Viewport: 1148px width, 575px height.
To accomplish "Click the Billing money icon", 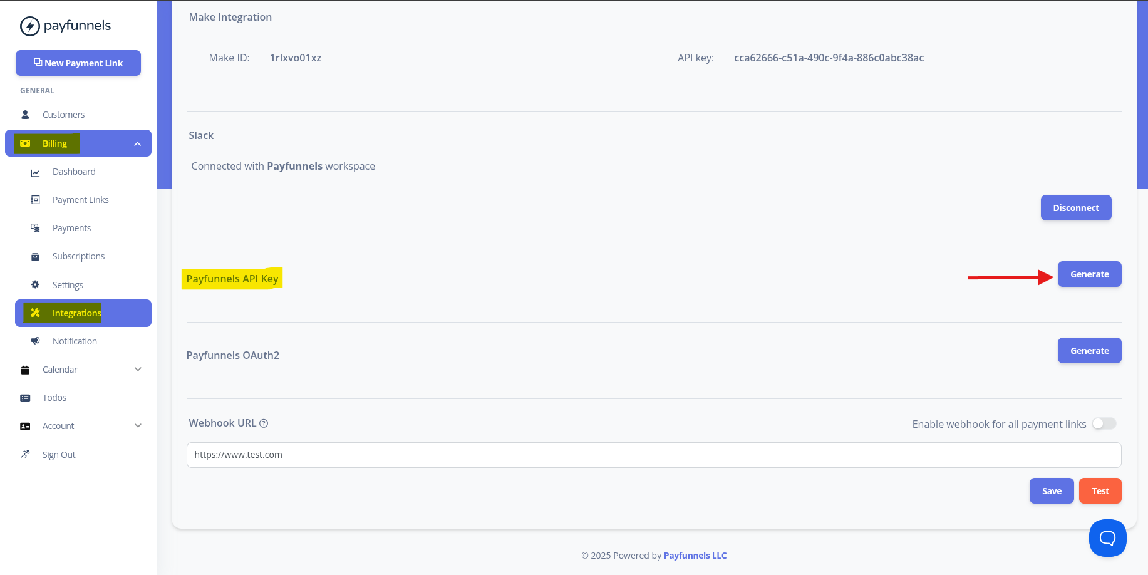I will point(25,143).
